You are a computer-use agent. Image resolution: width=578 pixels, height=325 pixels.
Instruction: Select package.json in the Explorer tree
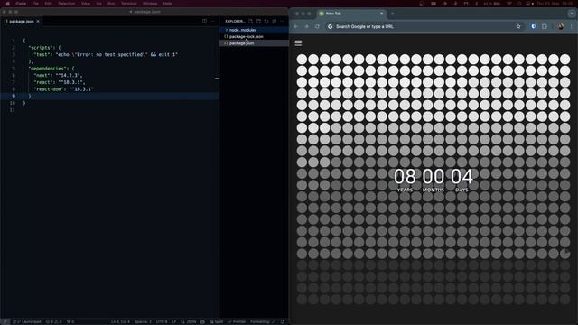click(254, 43)
